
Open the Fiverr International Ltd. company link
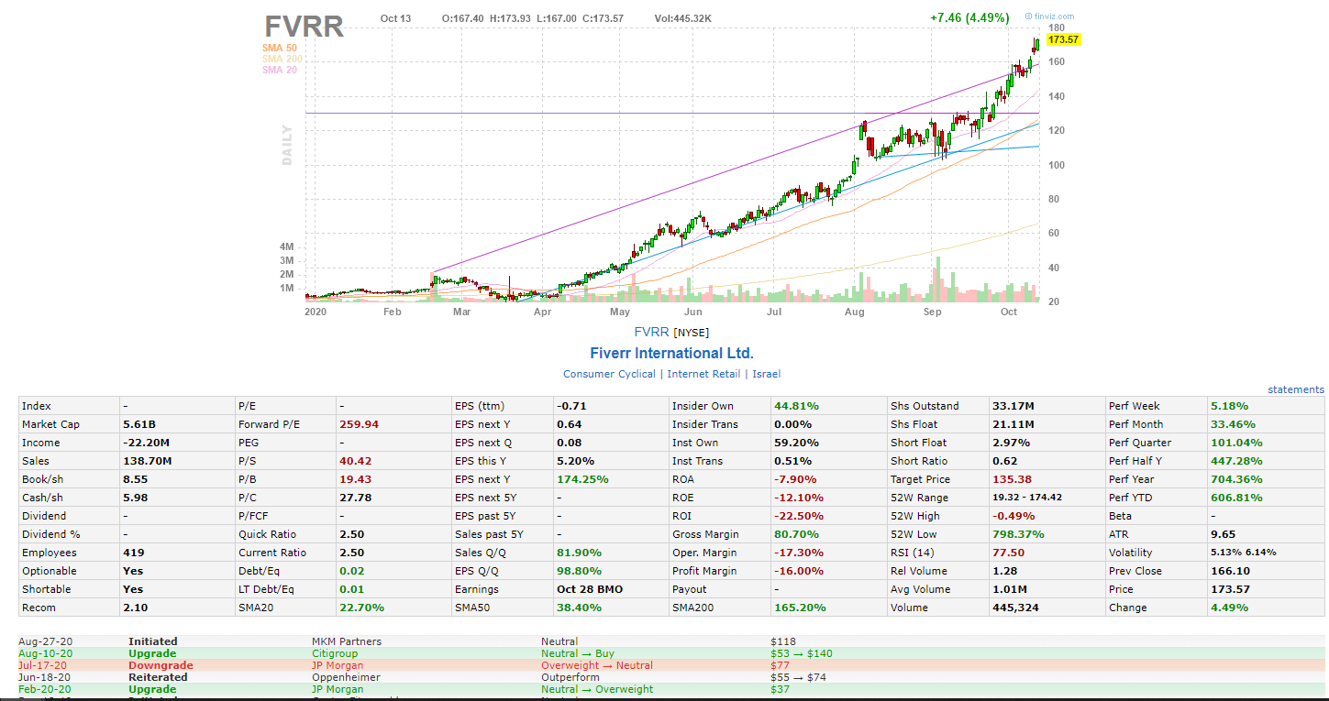(x=672, y=354)
